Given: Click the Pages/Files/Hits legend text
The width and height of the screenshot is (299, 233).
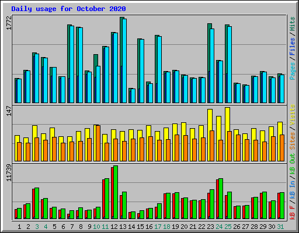Looking at the screenshot, I should point(292,48).
